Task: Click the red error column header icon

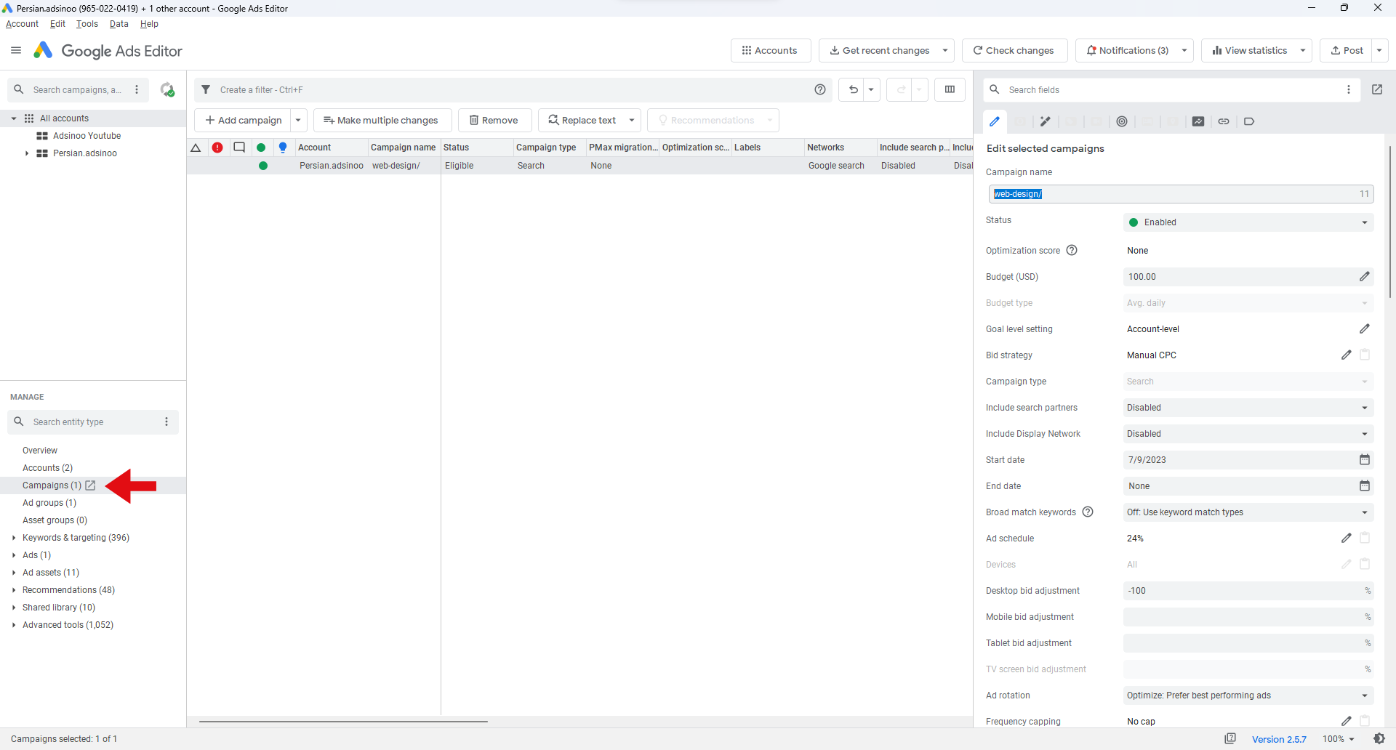Action: point(217,148)
